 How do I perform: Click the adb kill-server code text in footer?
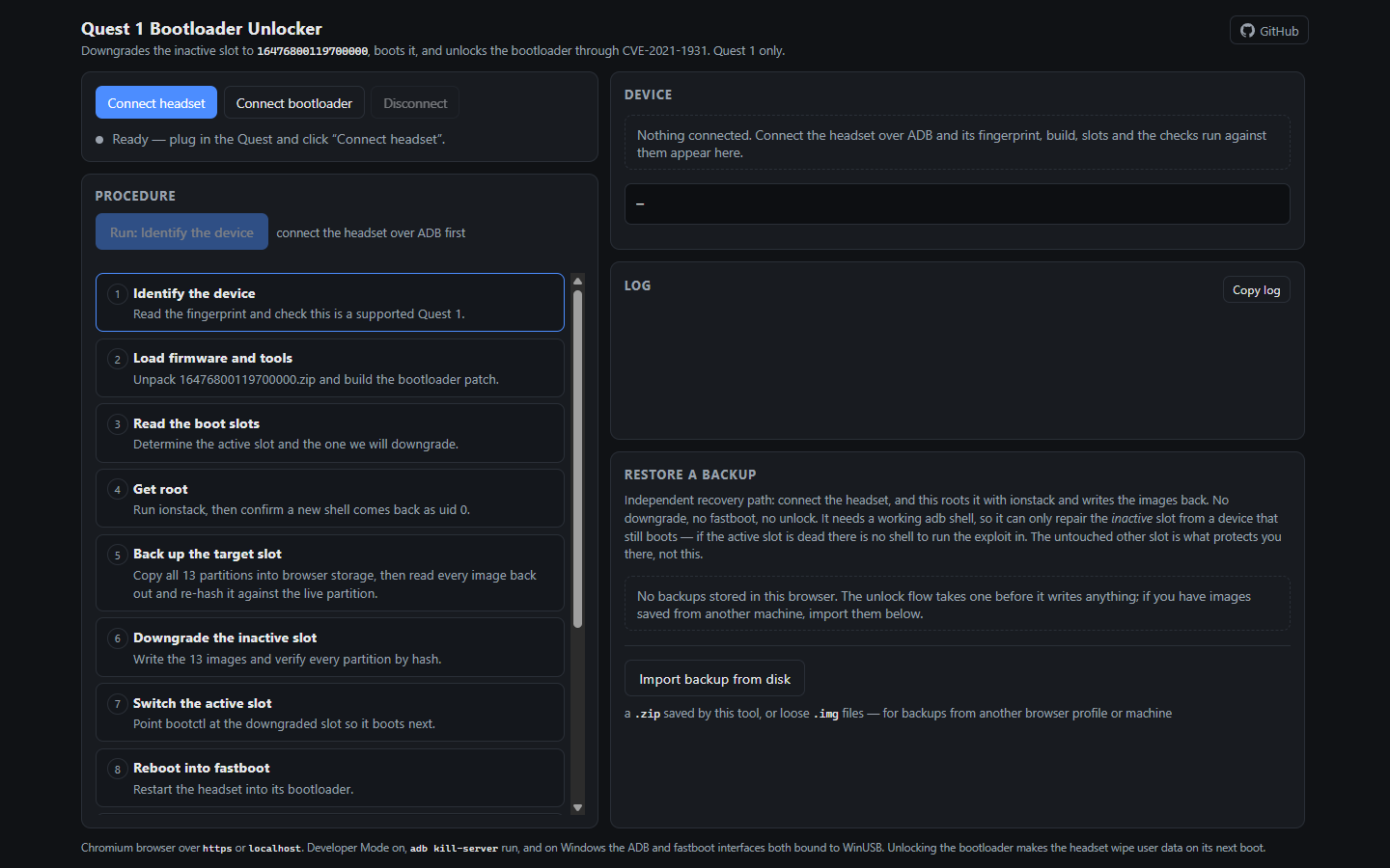(x=454, y=849)
